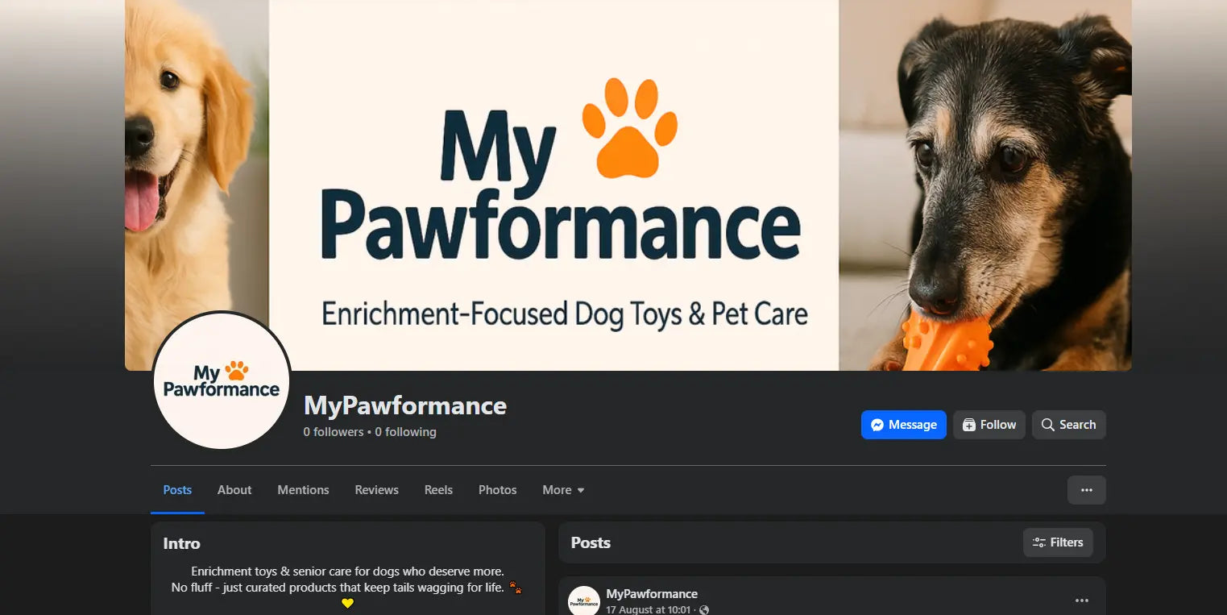The height and width of the screenshot is (615, 1227).
Task: Open the MyPawformance profile picture
Action: coord(222,380)
